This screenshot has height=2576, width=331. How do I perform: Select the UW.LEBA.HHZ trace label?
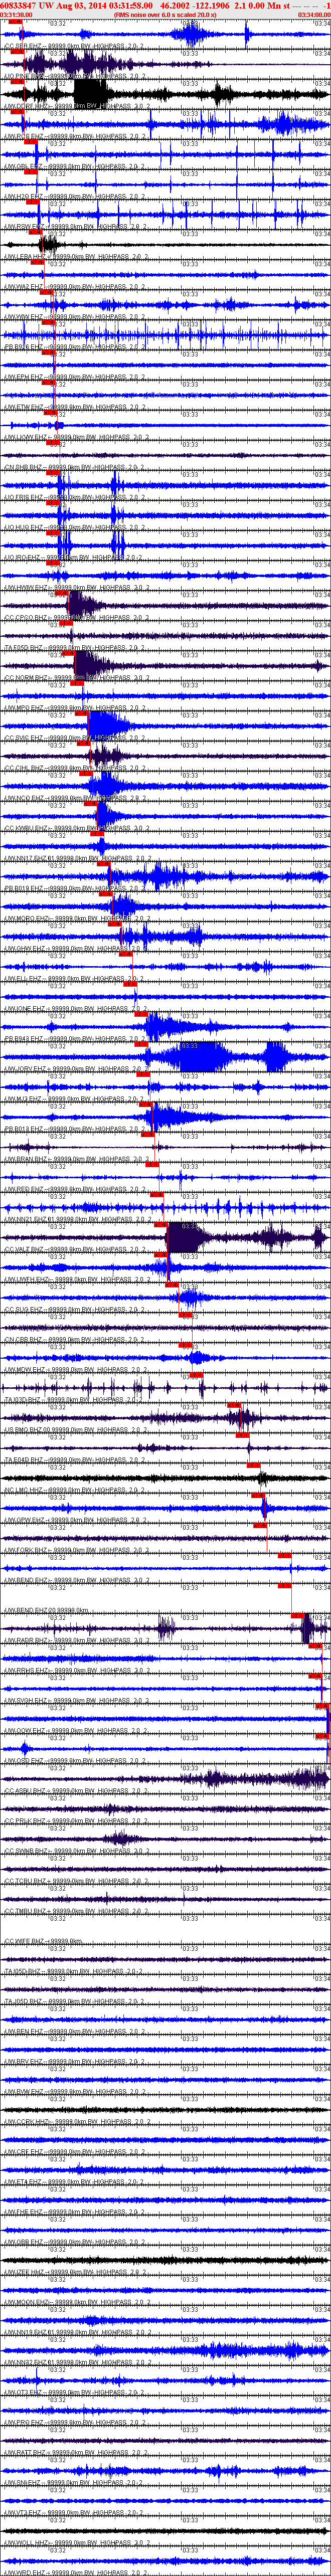point(75,257)
